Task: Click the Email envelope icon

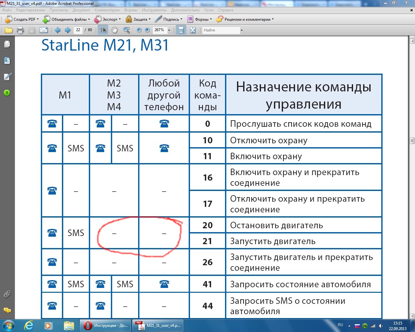Action: [43, 30]
